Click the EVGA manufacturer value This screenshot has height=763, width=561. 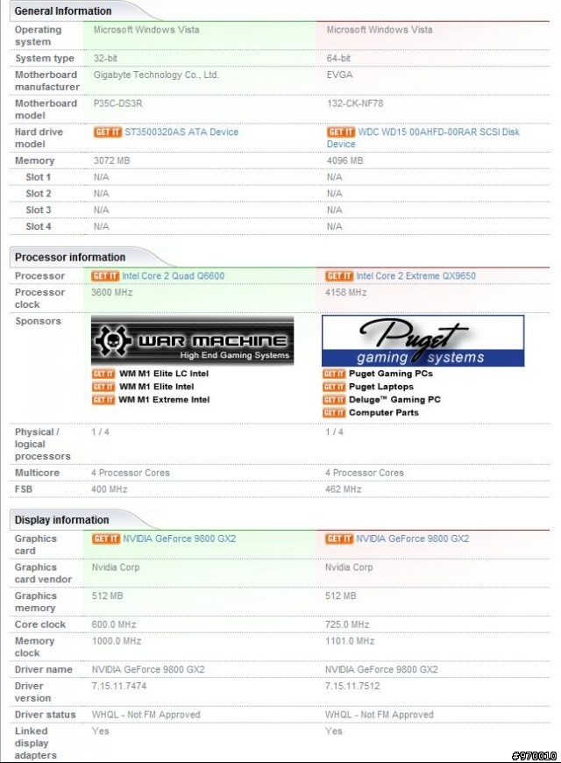click(x=339, y=75)
